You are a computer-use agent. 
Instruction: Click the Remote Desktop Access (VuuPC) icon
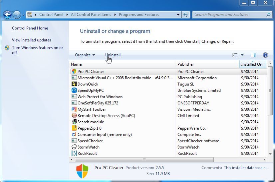point(74,115)
